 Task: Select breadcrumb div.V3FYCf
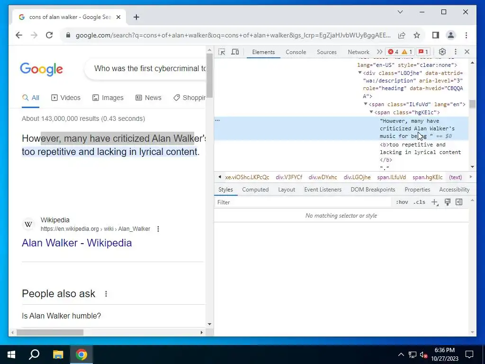pos(289,177)
